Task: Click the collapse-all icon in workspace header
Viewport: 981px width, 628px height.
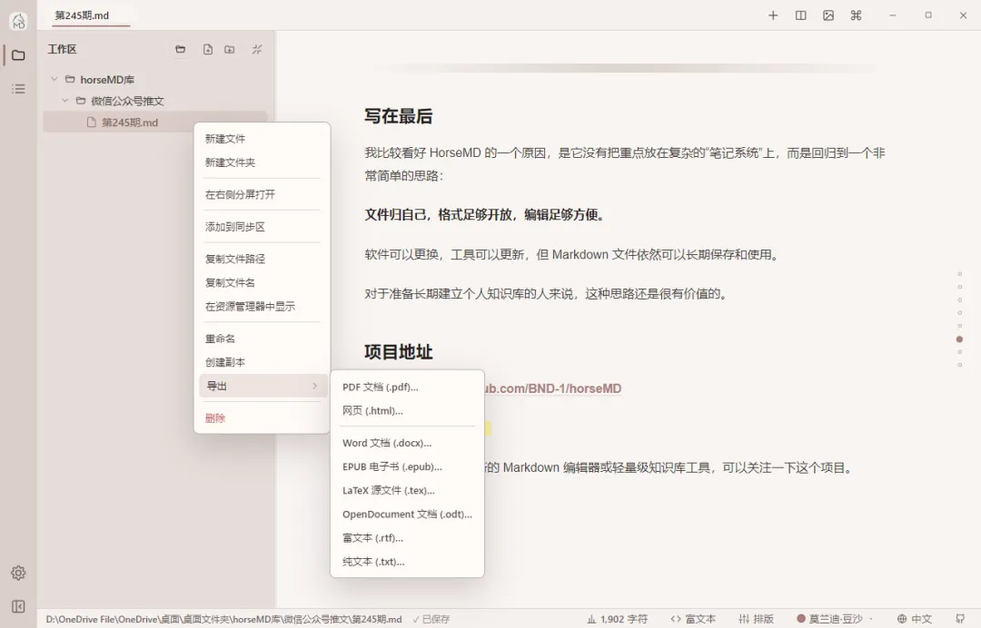Action: tap(257, 49)
